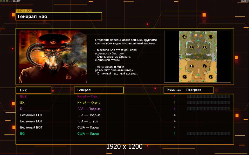Click team number 1 in BUZ row
The height and width of the screenshot is (155, 249).
coord(175,96)
